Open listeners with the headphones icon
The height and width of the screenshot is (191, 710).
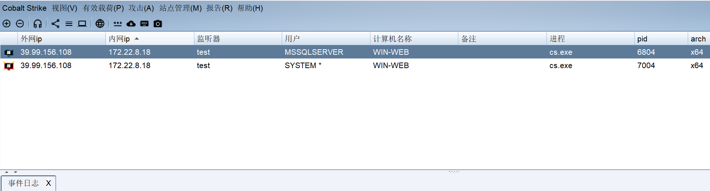[x=37, y=24]
